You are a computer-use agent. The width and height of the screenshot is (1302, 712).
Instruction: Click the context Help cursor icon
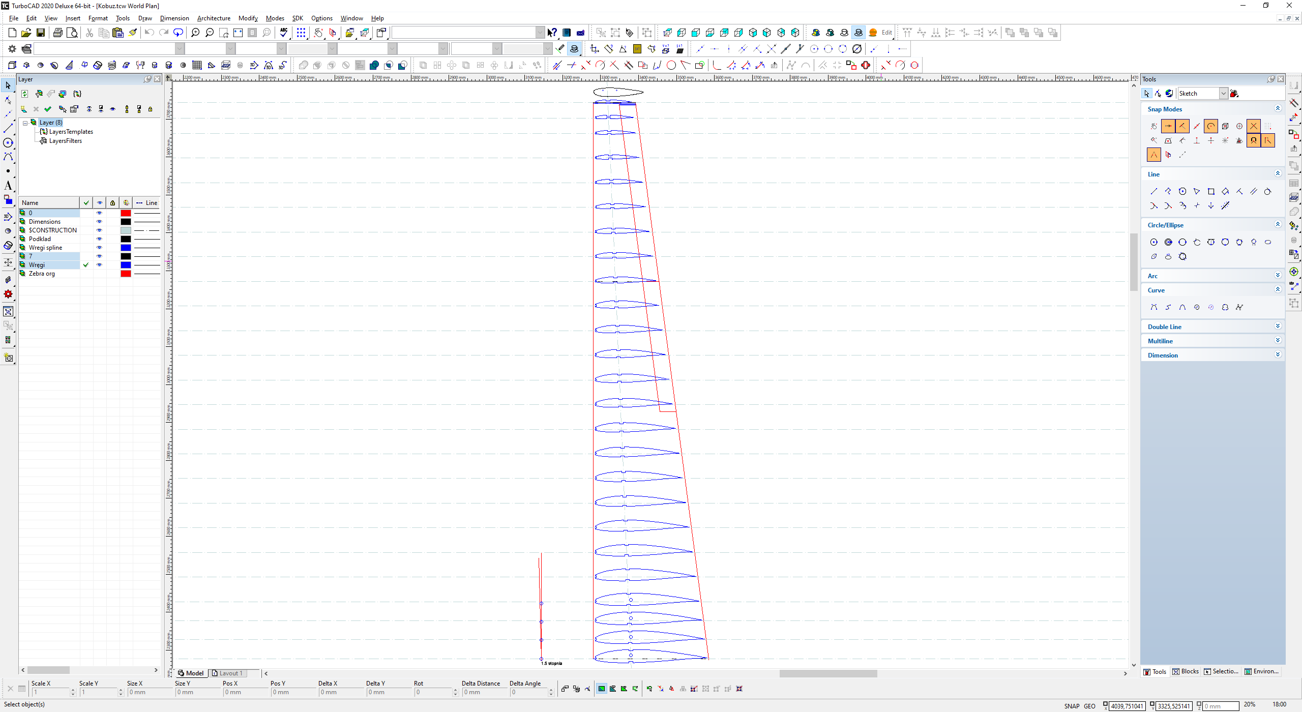pos(552,33)
